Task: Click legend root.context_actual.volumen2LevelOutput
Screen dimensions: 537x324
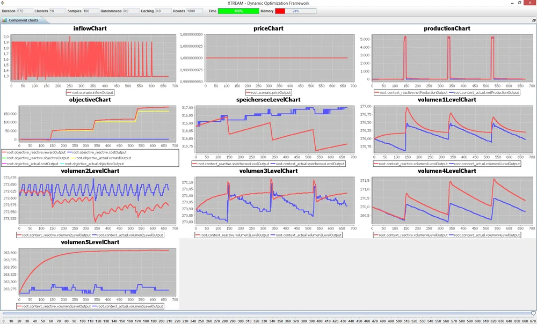Action: (128, 235)
